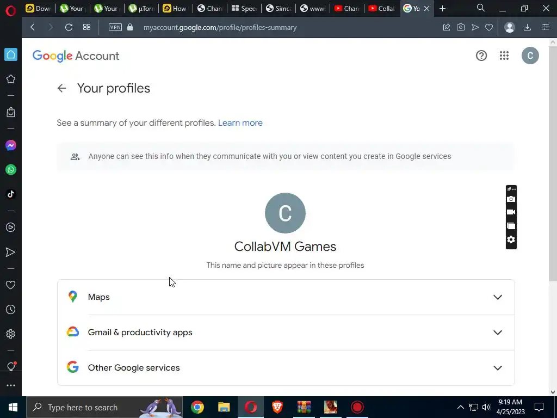Screen dimensions: 557x418
Task: Open floating recorder gallery icon
Action: tap(511, 226)
